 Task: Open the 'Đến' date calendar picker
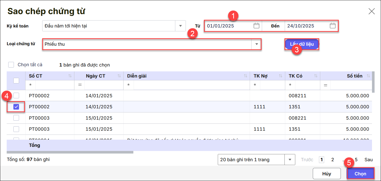tap(332, 26)
